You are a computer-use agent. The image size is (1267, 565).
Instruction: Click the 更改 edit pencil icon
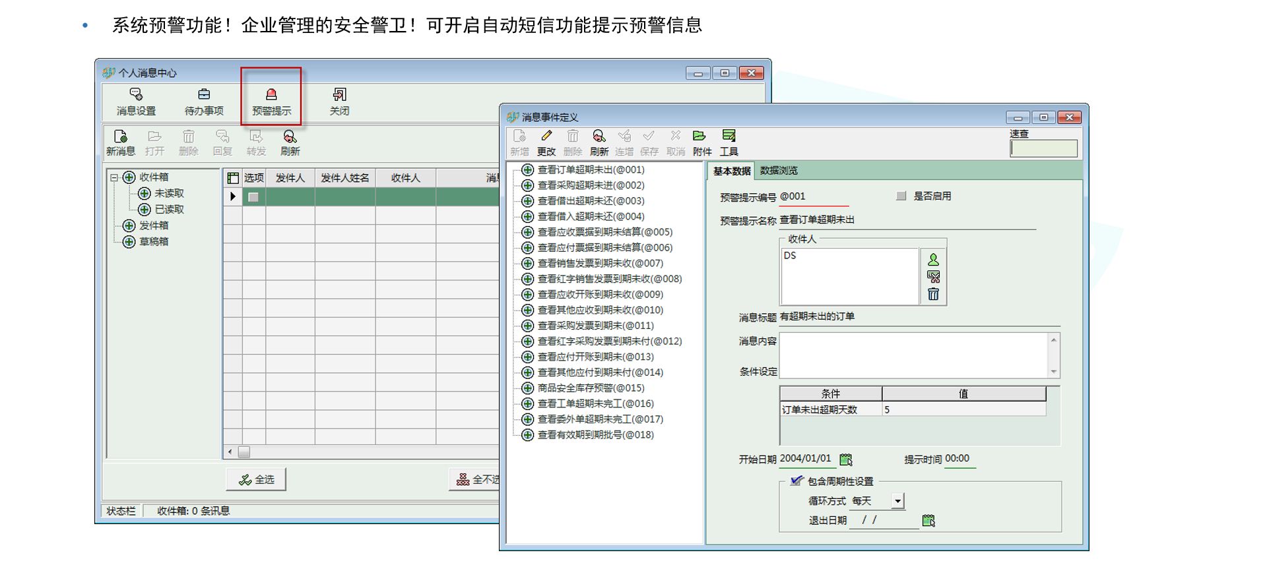tap(546, 136)
